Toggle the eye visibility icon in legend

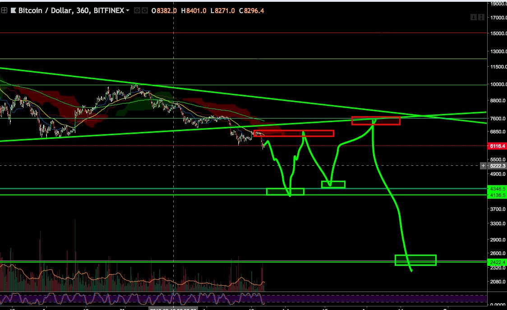tap(137, 10)
